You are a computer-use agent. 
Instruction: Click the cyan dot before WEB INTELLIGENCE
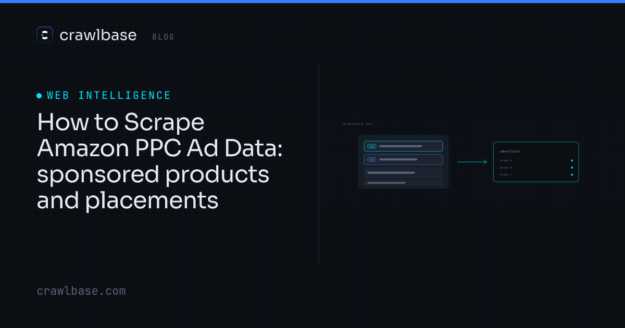[39, 96]
